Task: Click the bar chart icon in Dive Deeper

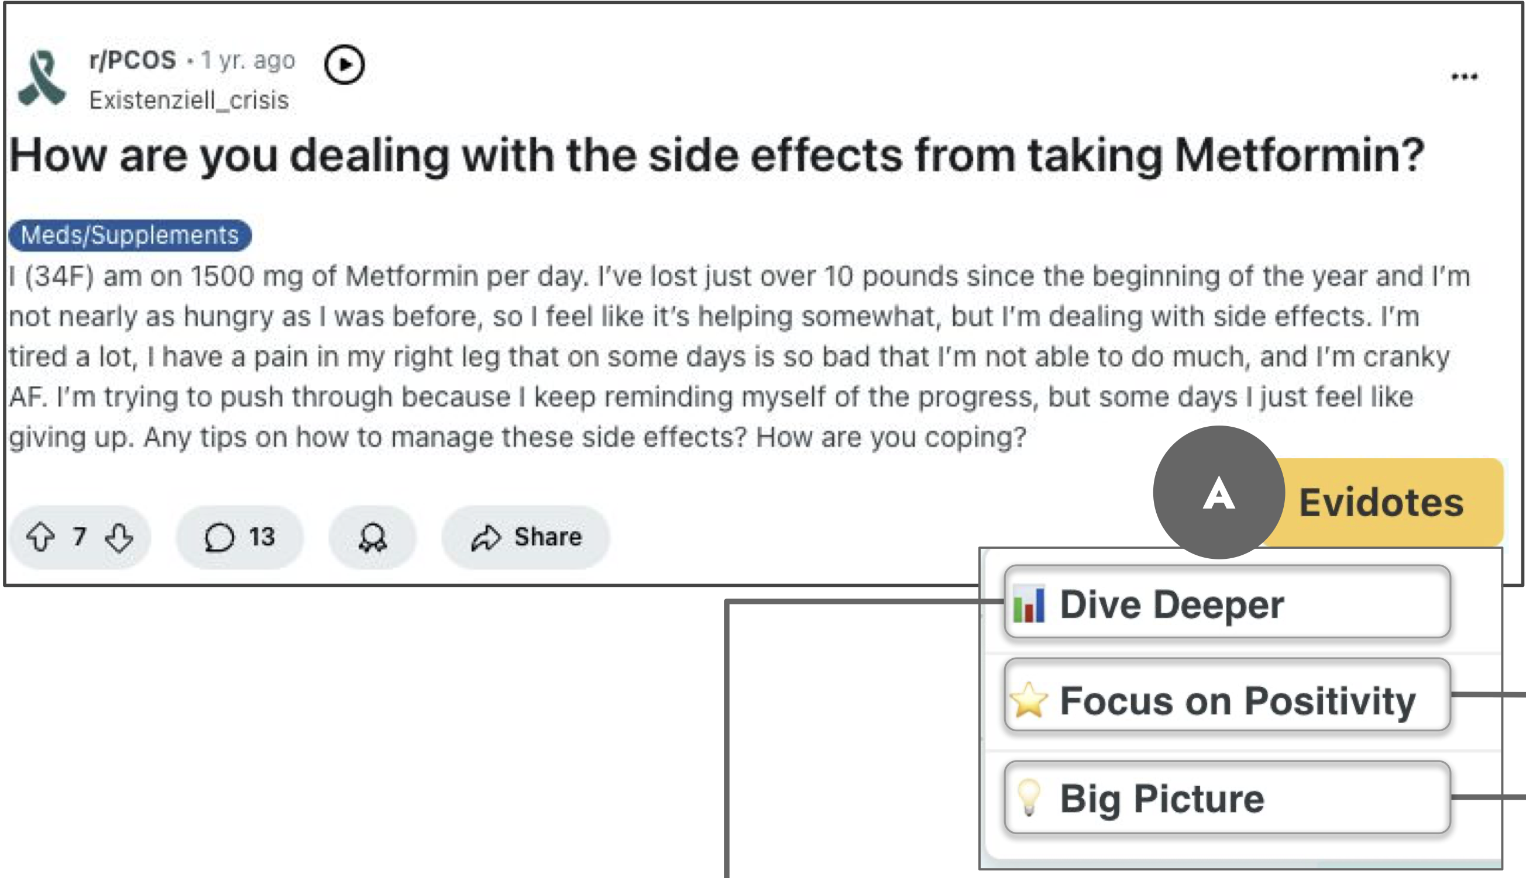Action: pyautogui.click(x=1029, y=604)
